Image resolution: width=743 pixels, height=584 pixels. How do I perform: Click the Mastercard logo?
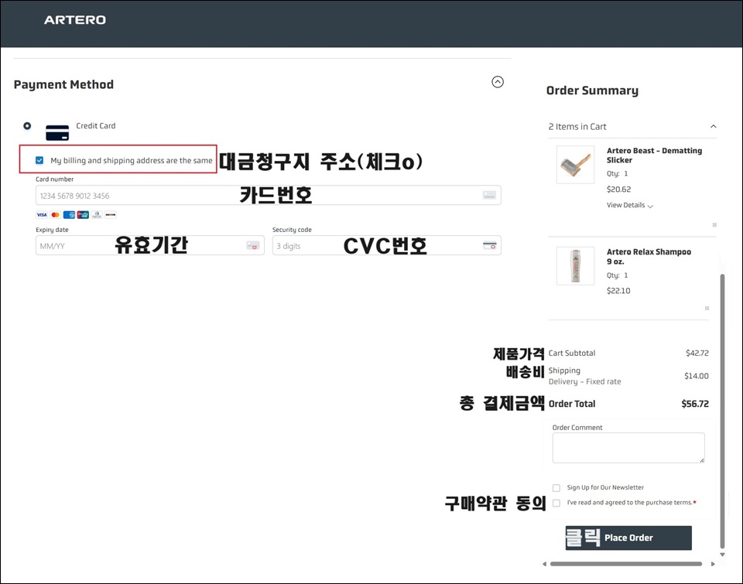[56, 214]
